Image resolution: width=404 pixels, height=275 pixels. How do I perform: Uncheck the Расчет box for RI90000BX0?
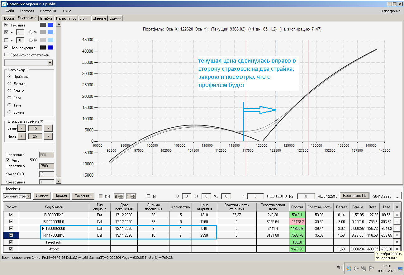coord(11,215)
